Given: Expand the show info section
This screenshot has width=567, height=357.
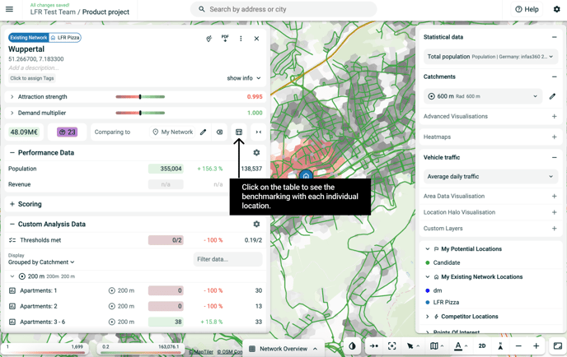Looking at the screenshot, I should [244, 78].
